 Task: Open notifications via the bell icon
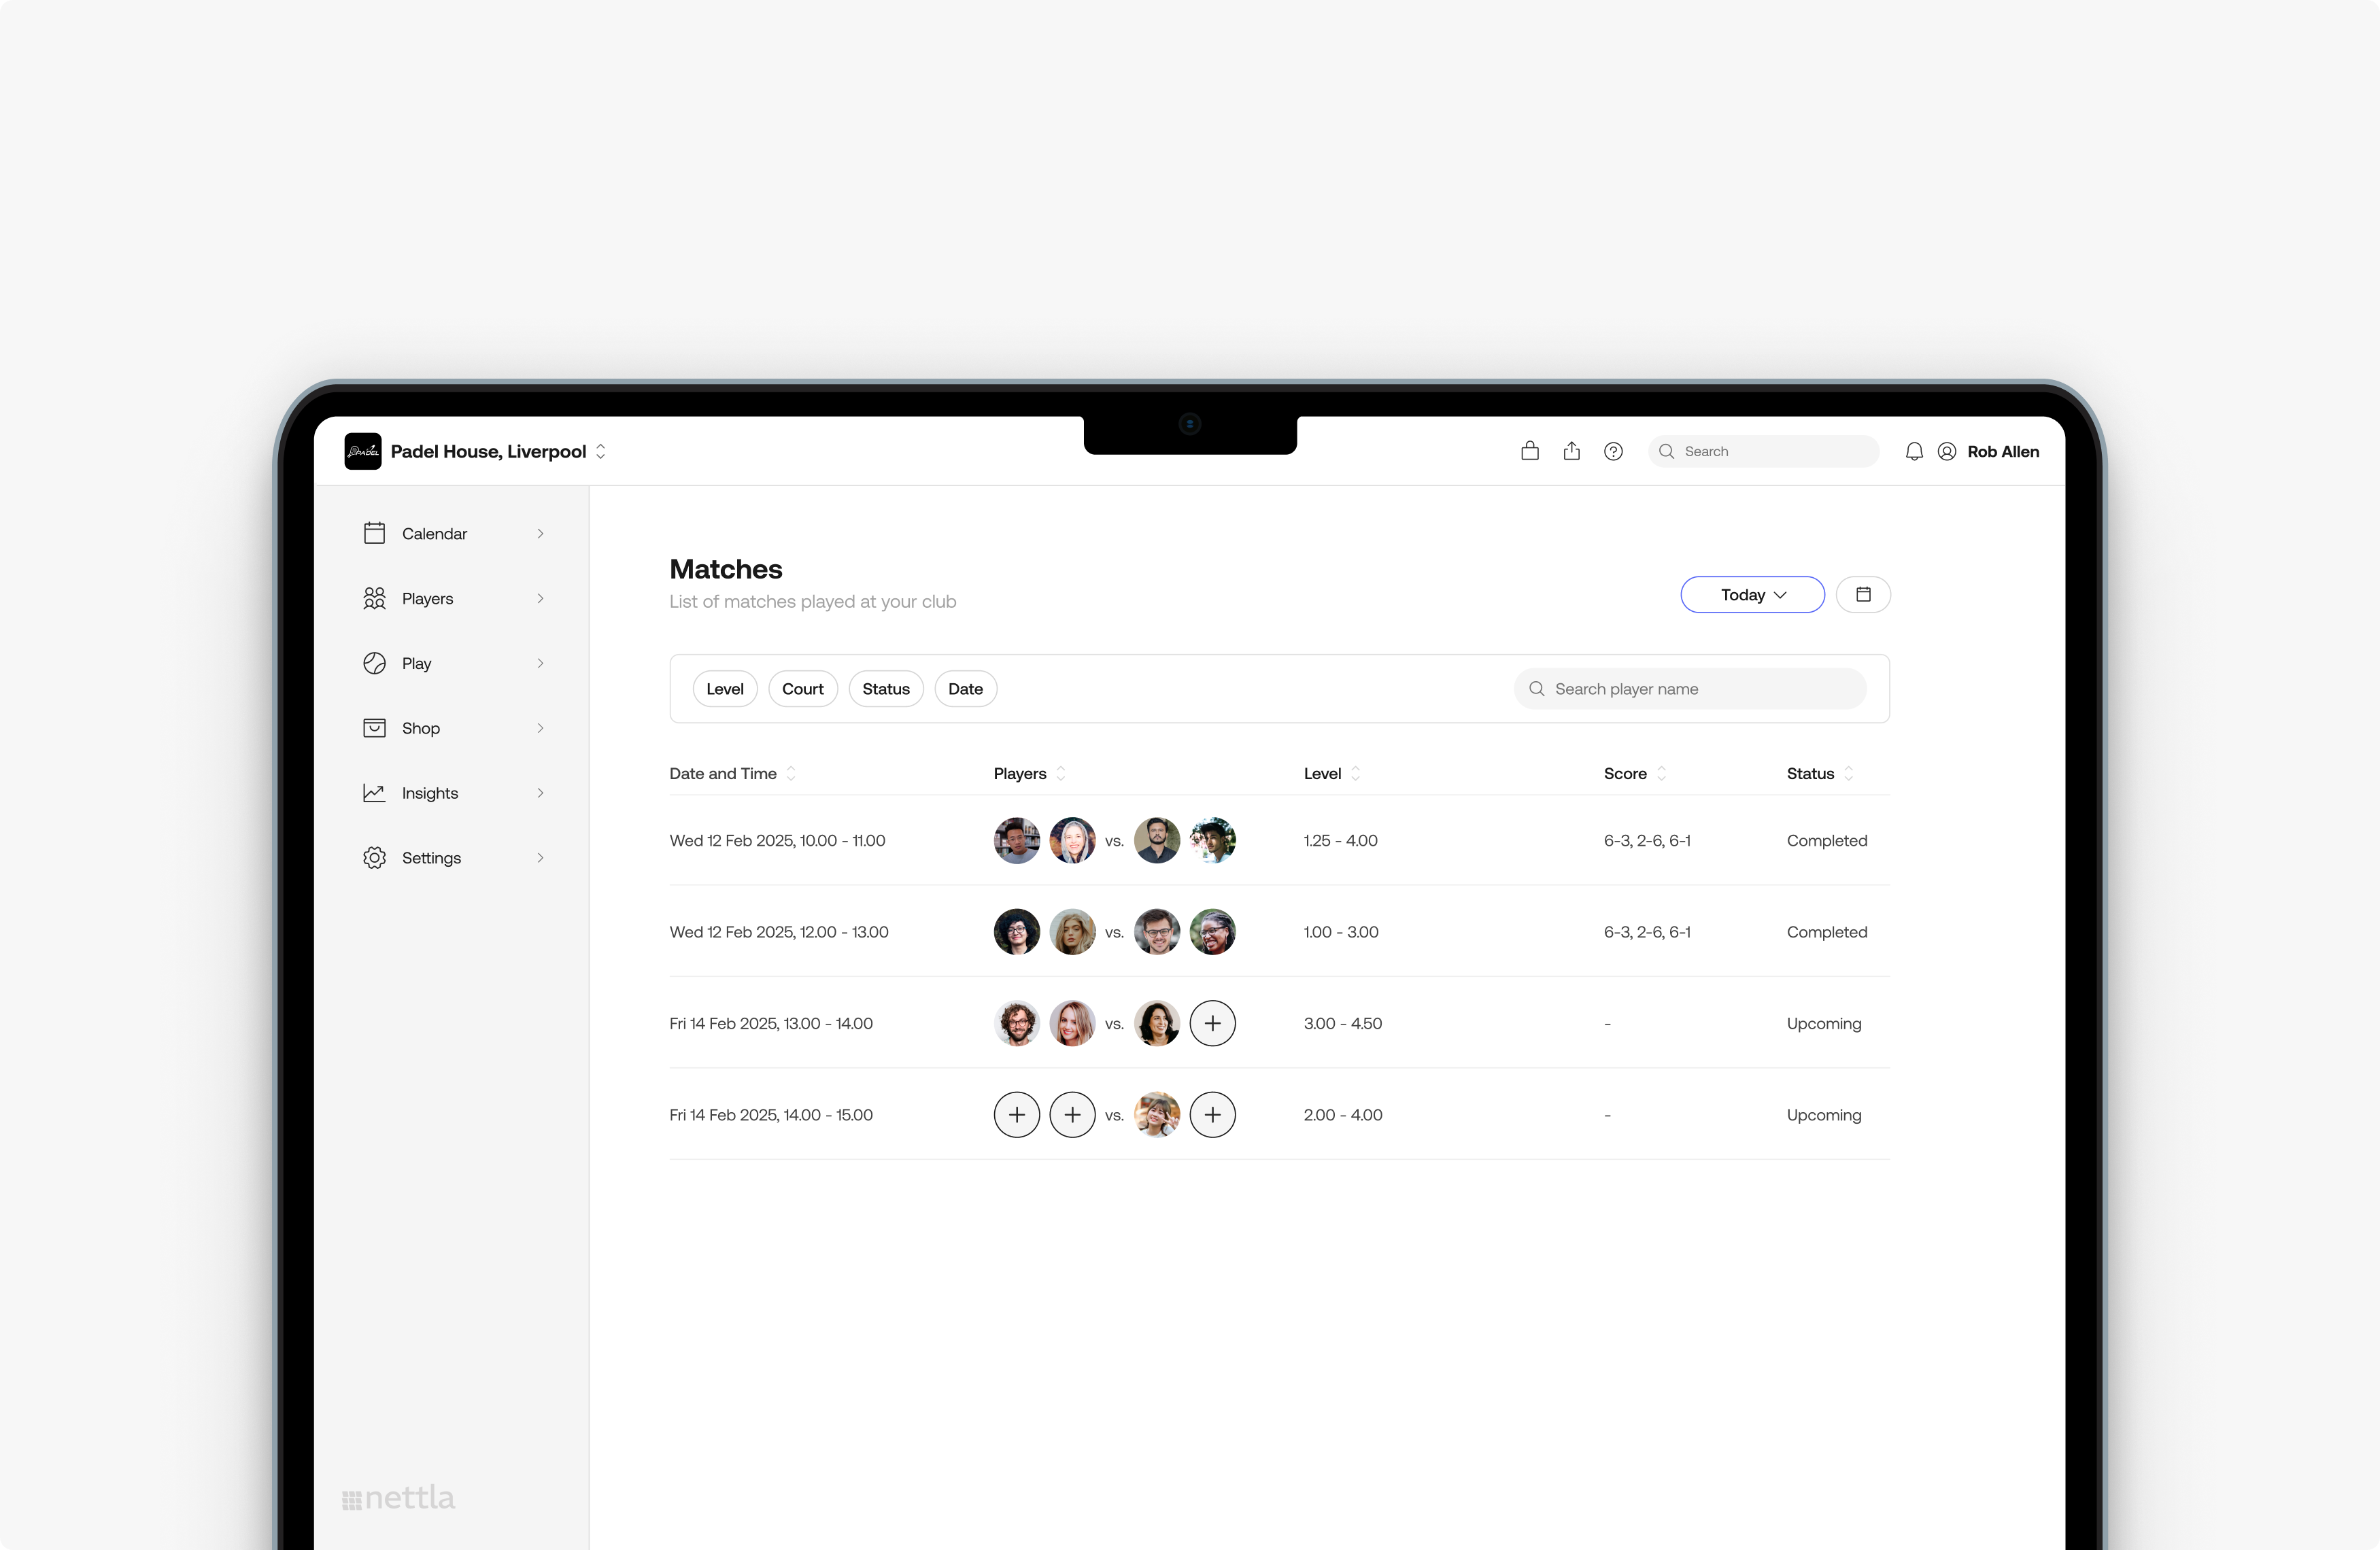[x=1914, y=451]
